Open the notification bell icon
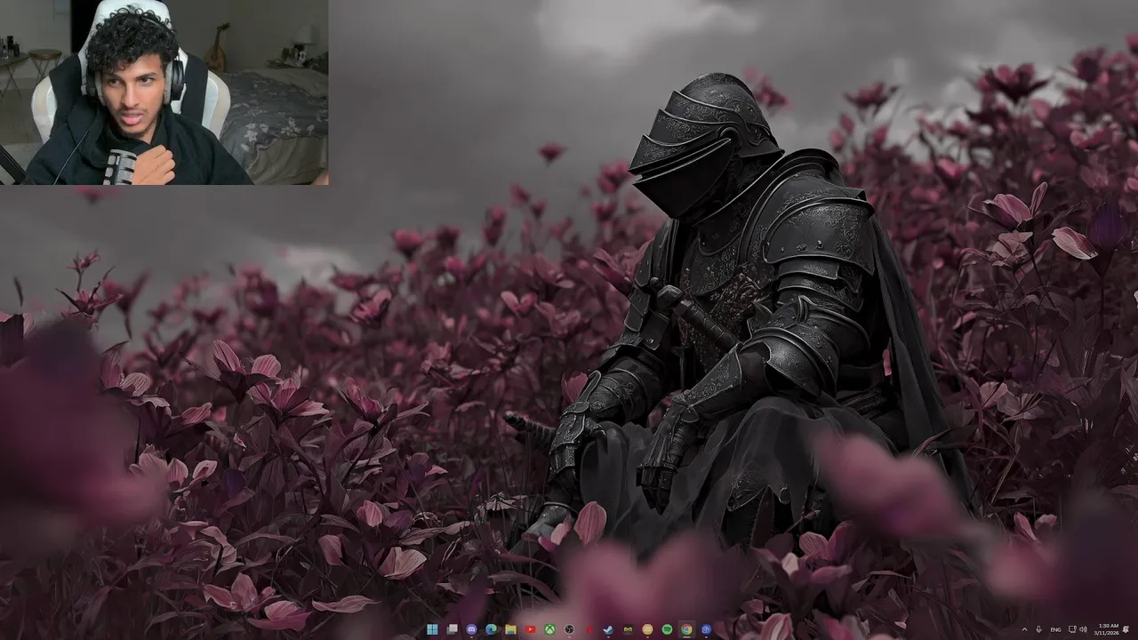The width and height of the screenshot is (1138, 640). (1126, 629)
